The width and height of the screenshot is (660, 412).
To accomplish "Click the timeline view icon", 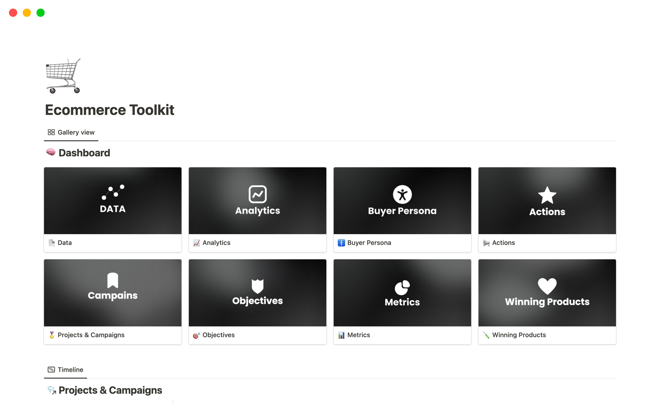I will point(51,369).
